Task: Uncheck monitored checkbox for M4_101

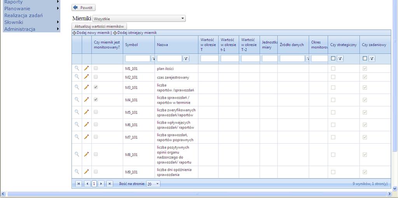Action: pos(96,100)
